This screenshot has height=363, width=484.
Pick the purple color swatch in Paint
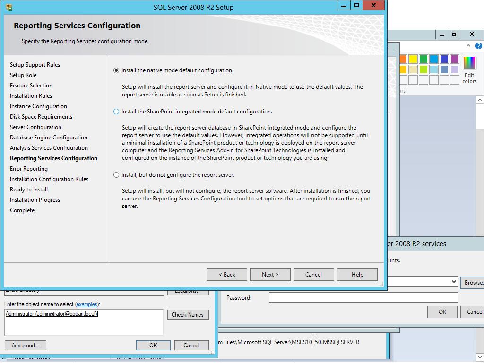click(x=455, y=59)
